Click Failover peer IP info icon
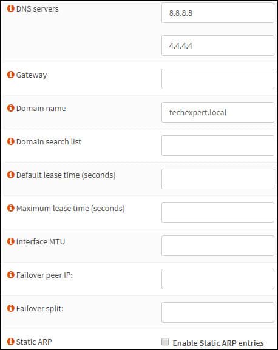This screenshot has width=278, height=350. click(10, 275)
